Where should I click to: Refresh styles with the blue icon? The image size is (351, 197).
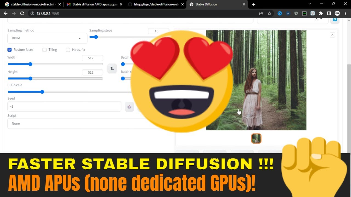point(335,19)
